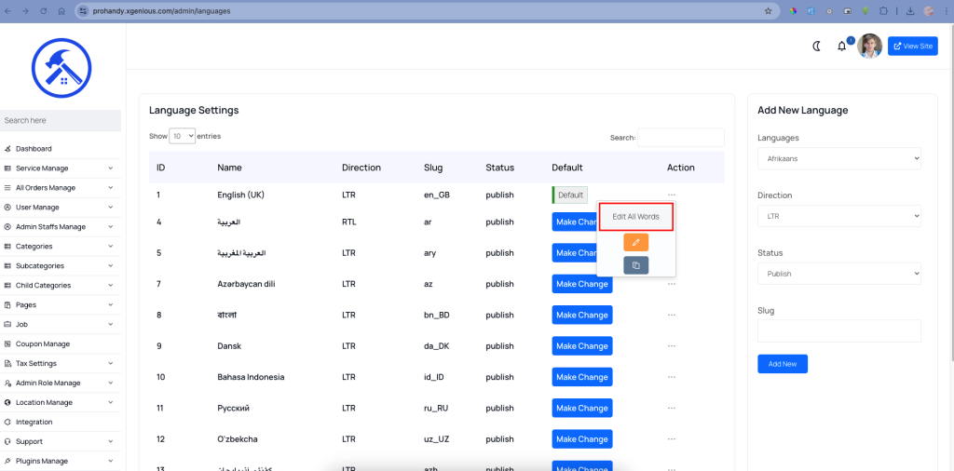Open Job sidebar menu
954x471 pixels.
tap(61, 325)
